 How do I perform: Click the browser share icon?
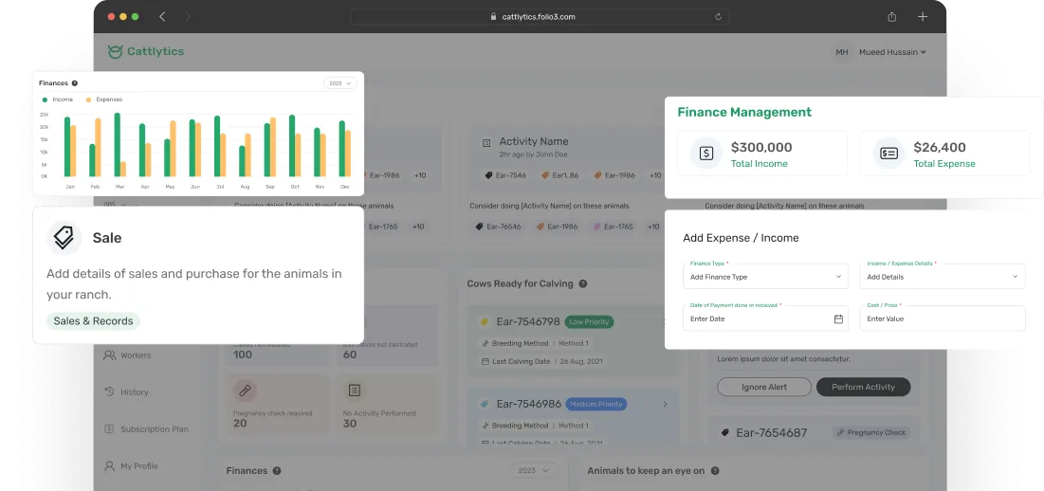pyautogui.click(x=891, y=17)
